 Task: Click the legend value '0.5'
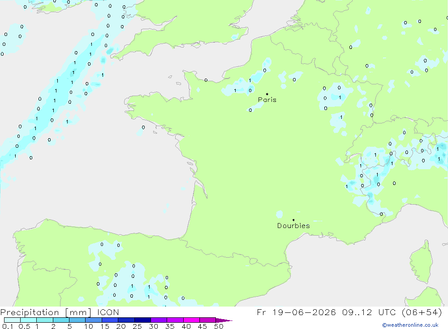pyautogui.click(x=24, y=326)
